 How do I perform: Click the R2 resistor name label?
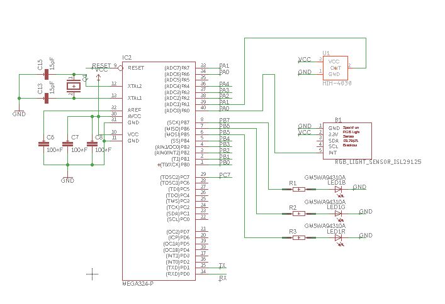click(293, 208)
